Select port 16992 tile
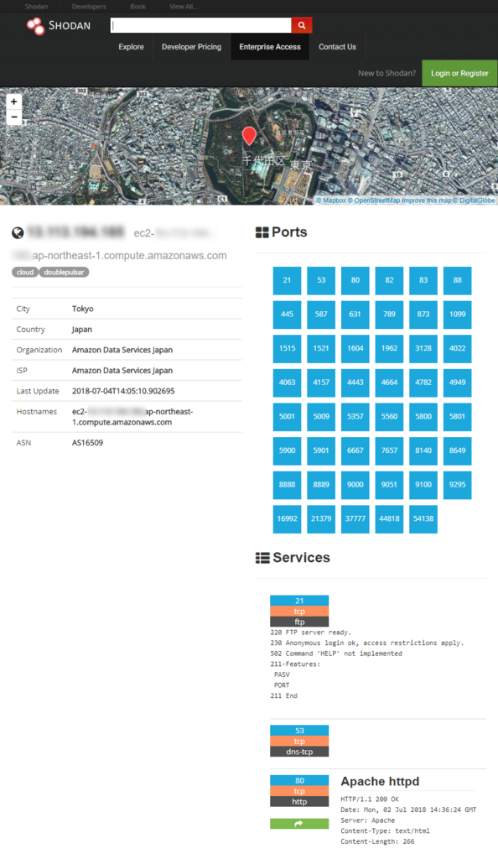498x859 pixels. tap(288, 518)
